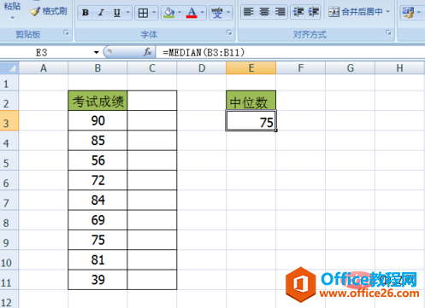This screenshot has height=308, width=425.
Task: Align text right
Action: tap(280, 12)
